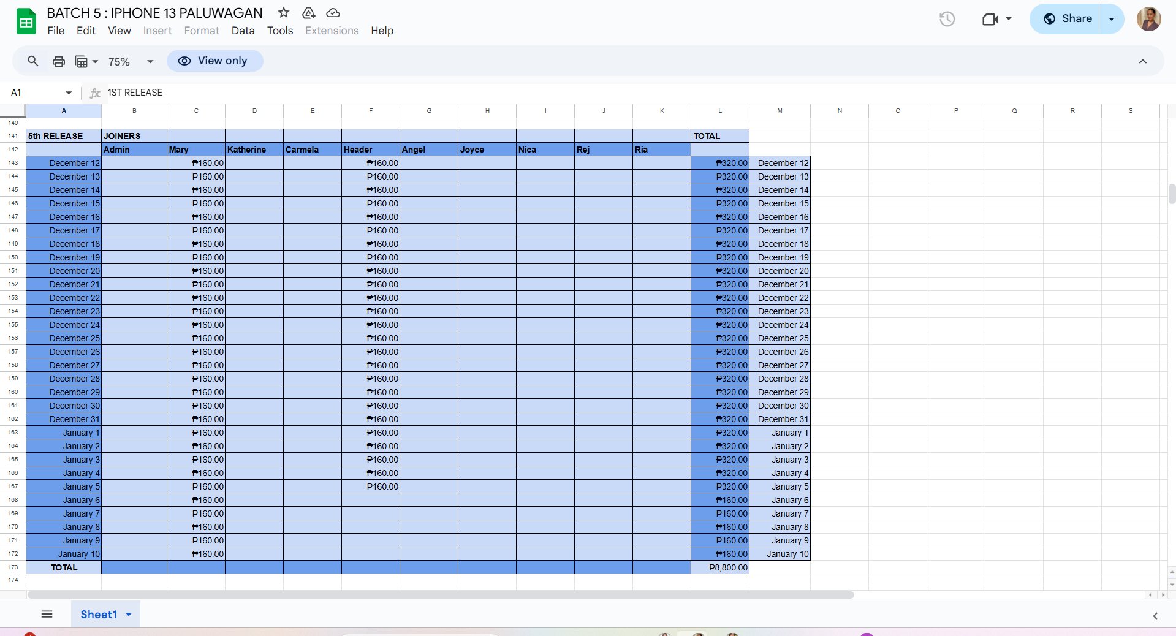Open the Format menu
Viewport: 1176px width, 636px height.
click(x=202, y=31)
